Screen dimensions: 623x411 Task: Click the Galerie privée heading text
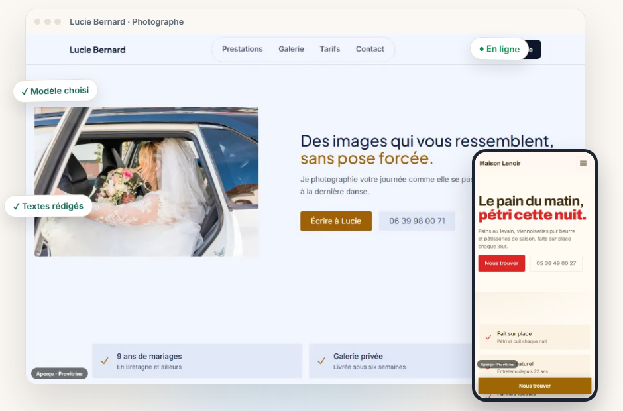pyautogui.click(x=358, y=356)
